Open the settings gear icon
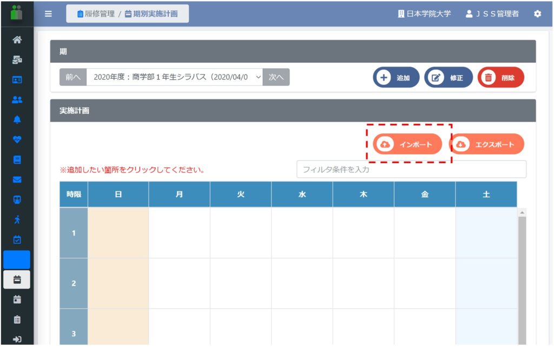554x347 pixels. coord(537,14)
